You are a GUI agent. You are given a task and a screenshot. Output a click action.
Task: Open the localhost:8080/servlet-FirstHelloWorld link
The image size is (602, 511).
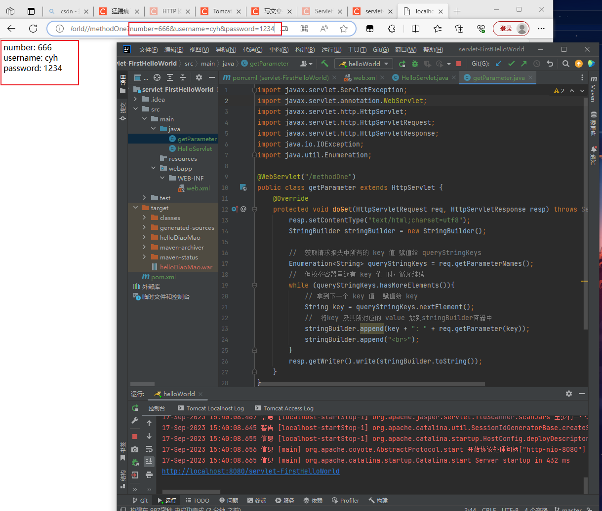251,472
